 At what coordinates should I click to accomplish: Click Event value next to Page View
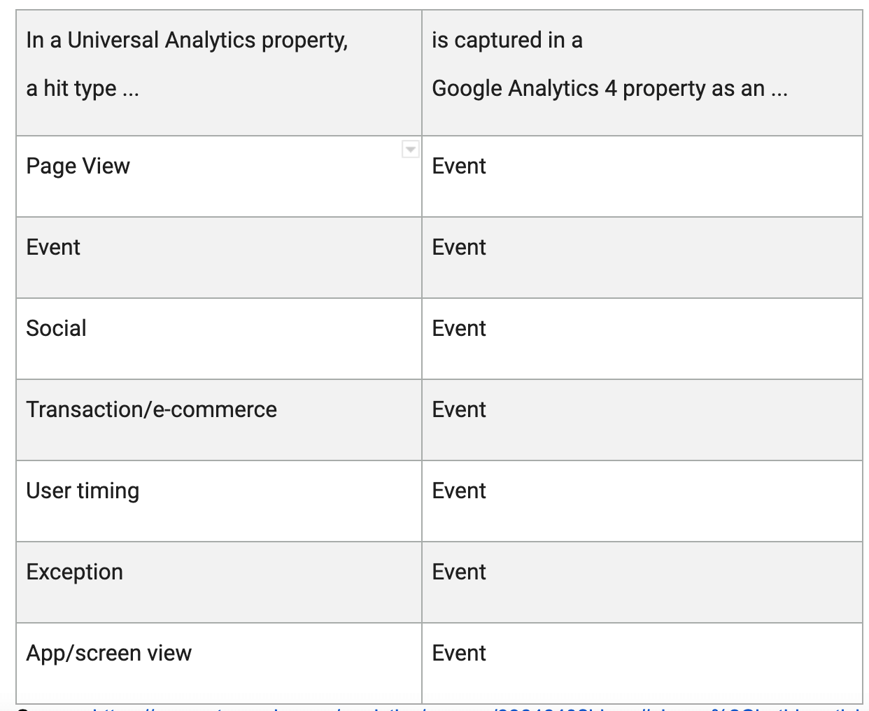(x=459, y=166)
